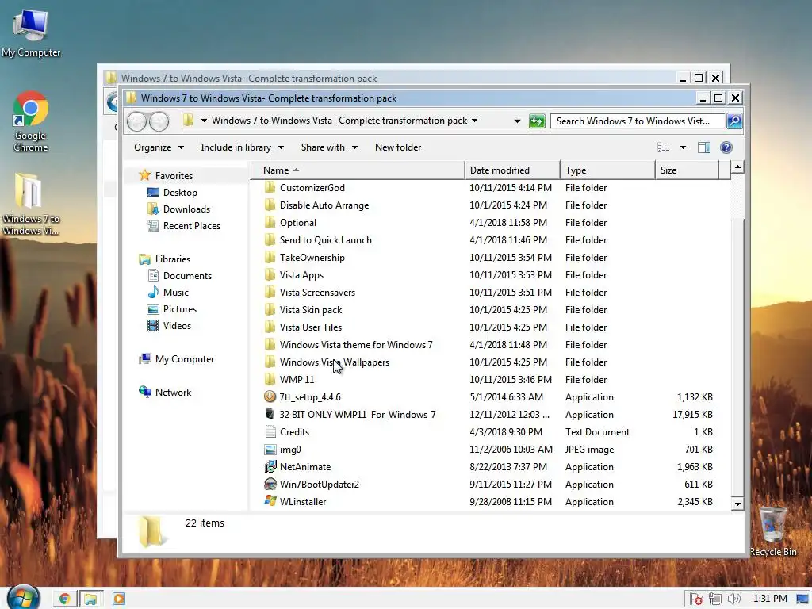Image resolution: width=812 pixels, height=609 pixels.
Task: Select Videos library
Action: (x=177, y=326)
